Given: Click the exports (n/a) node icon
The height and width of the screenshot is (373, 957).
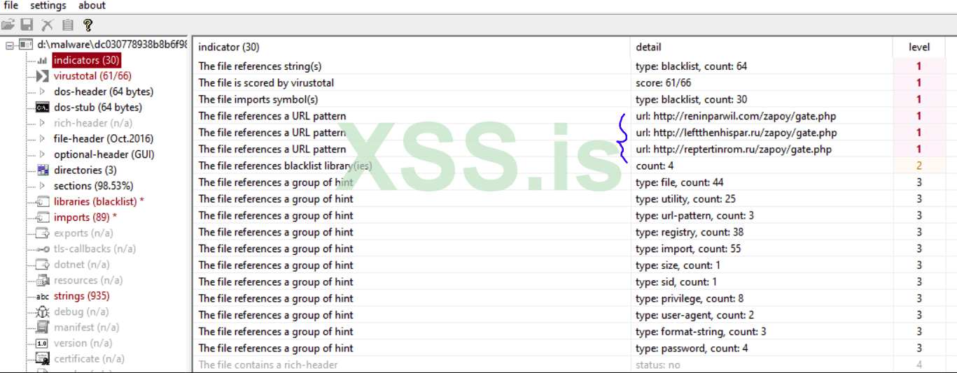Looking at the screenshot, I should point(42,233).
